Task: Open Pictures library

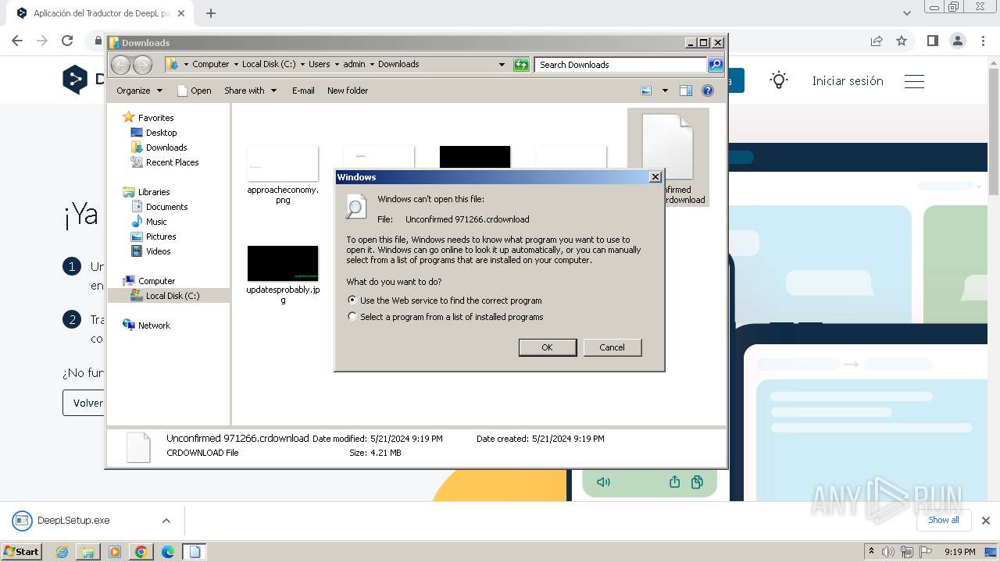Action: (x=161, y=237)
